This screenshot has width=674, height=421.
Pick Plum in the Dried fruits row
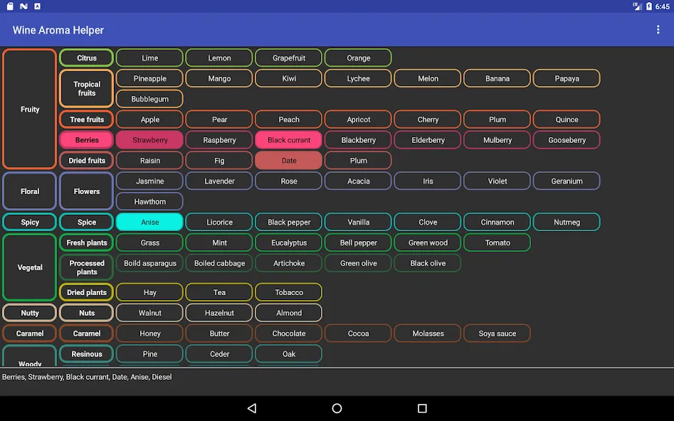[359, 161]
